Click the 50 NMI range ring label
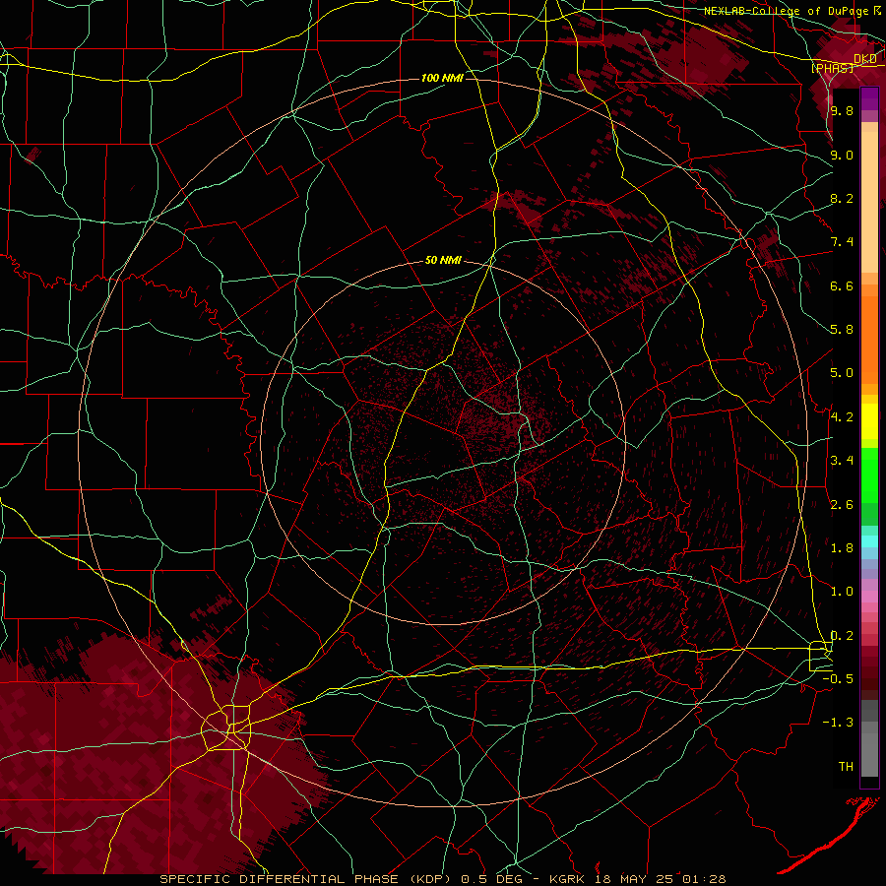 pyautogui.click(x=444, y=261)
